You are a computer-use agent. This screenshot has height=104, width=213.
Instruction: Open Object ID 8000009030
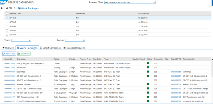pyautogui.click(x=9, y=72)
